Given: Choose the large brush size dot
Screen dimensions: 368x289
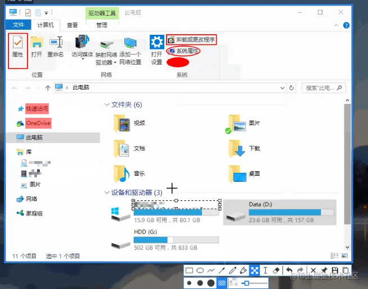Looking at the screenshot, I should tap(211, 283).
